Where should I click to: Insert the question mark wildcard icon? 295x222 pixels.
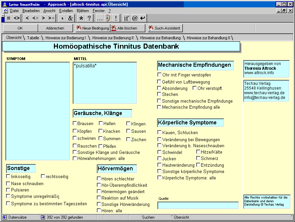pos(89,18)
